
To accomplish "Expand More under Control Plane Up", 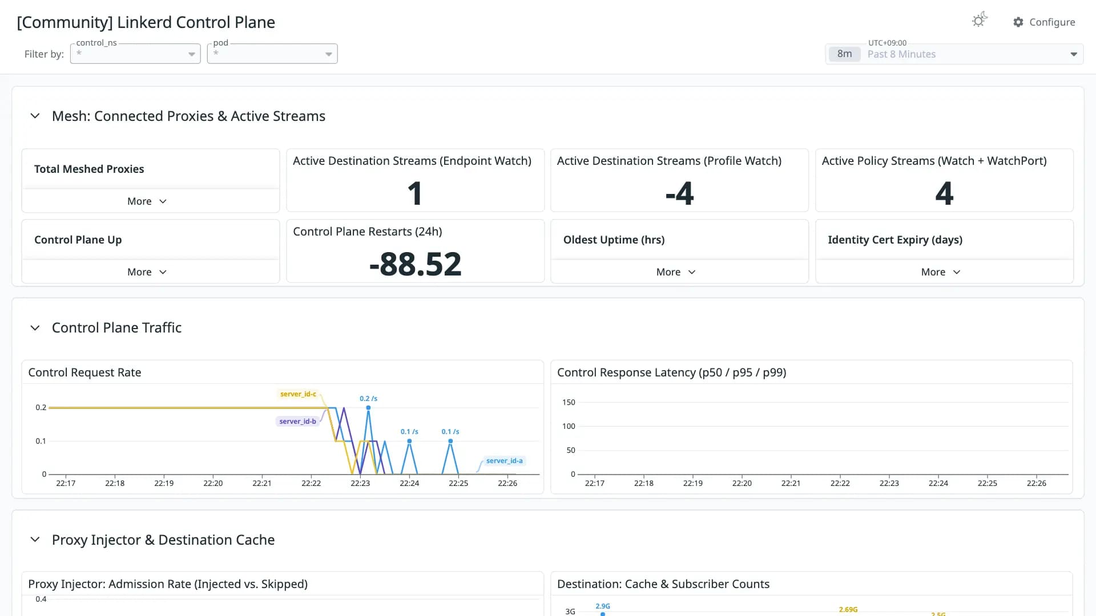I will click(147, 272).
